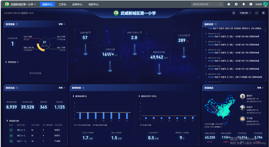269x147 pixels.
Task: Switch to the 工作台 tab
Action: 62,5
